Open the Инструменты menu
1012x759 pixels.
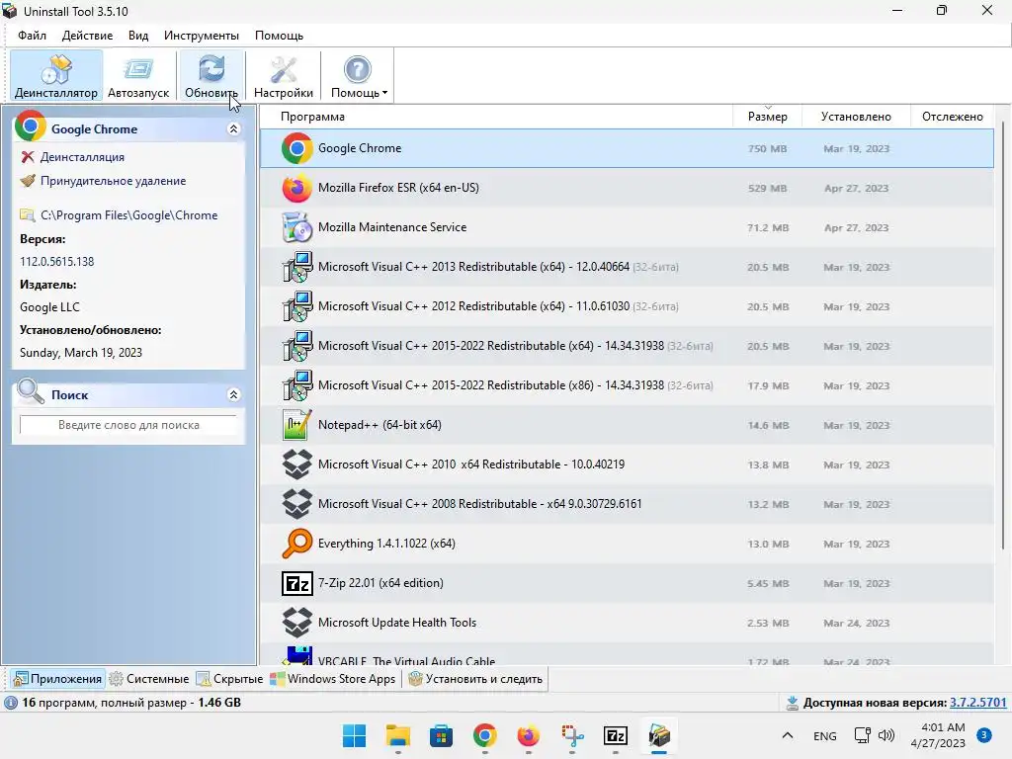tap(202, 36)
